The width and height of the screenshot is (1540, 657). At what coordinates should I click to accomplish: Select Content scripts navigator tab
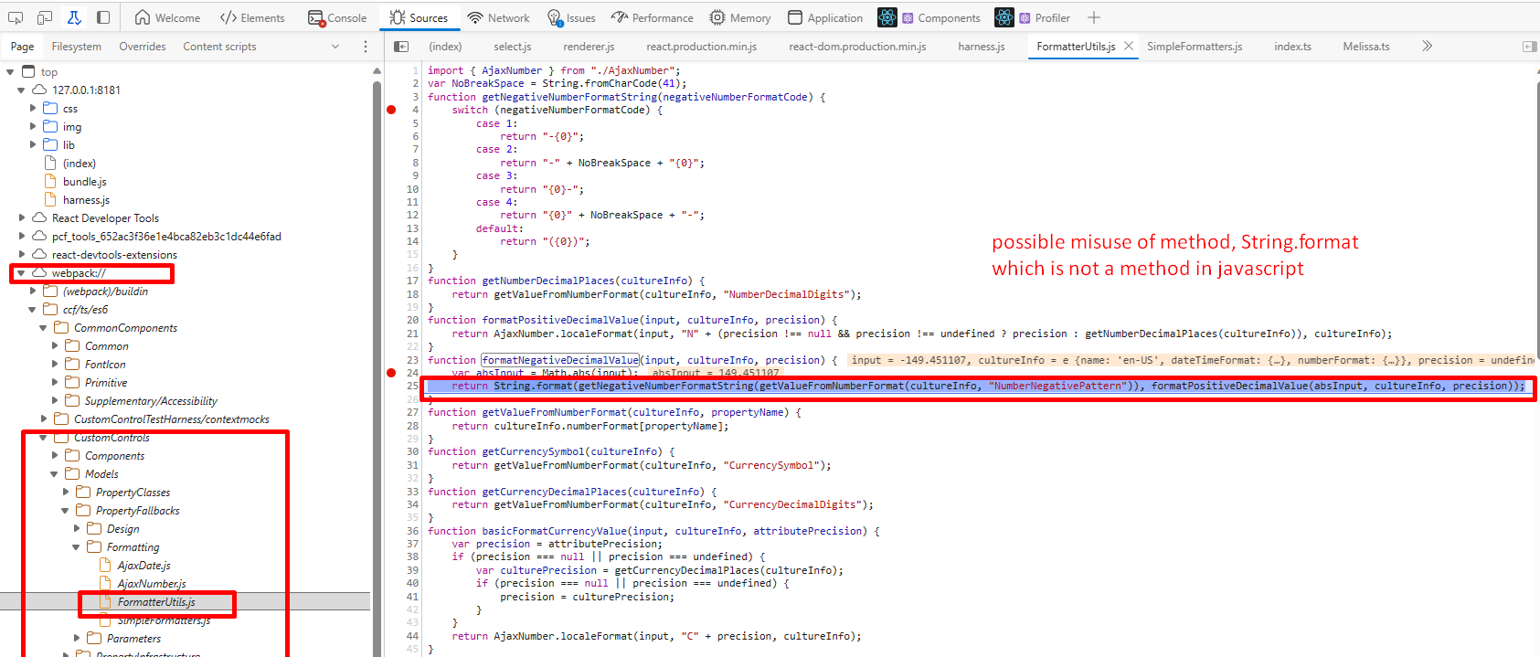219,47
